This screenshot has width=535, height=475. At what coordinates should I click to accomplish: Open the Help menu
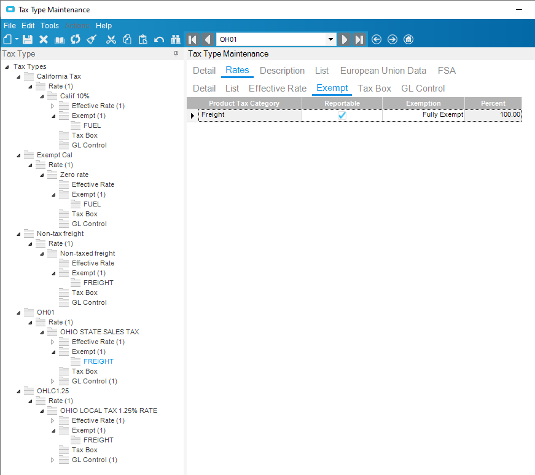tap(104, 26)
